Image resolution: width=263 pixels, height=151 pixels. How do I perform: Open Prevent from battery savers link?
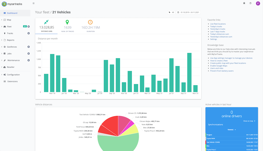[x=222, y=71]
